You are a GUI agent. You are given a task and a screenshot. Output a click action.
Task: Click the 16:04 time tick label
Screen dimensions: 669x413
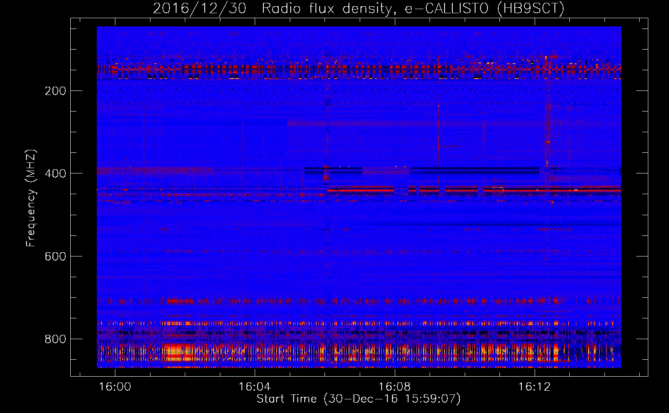[255, 387]
